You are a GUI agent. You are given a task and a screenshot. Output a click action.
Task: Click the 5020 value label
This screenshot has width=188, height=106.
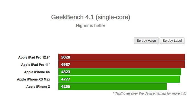(66, 57)
